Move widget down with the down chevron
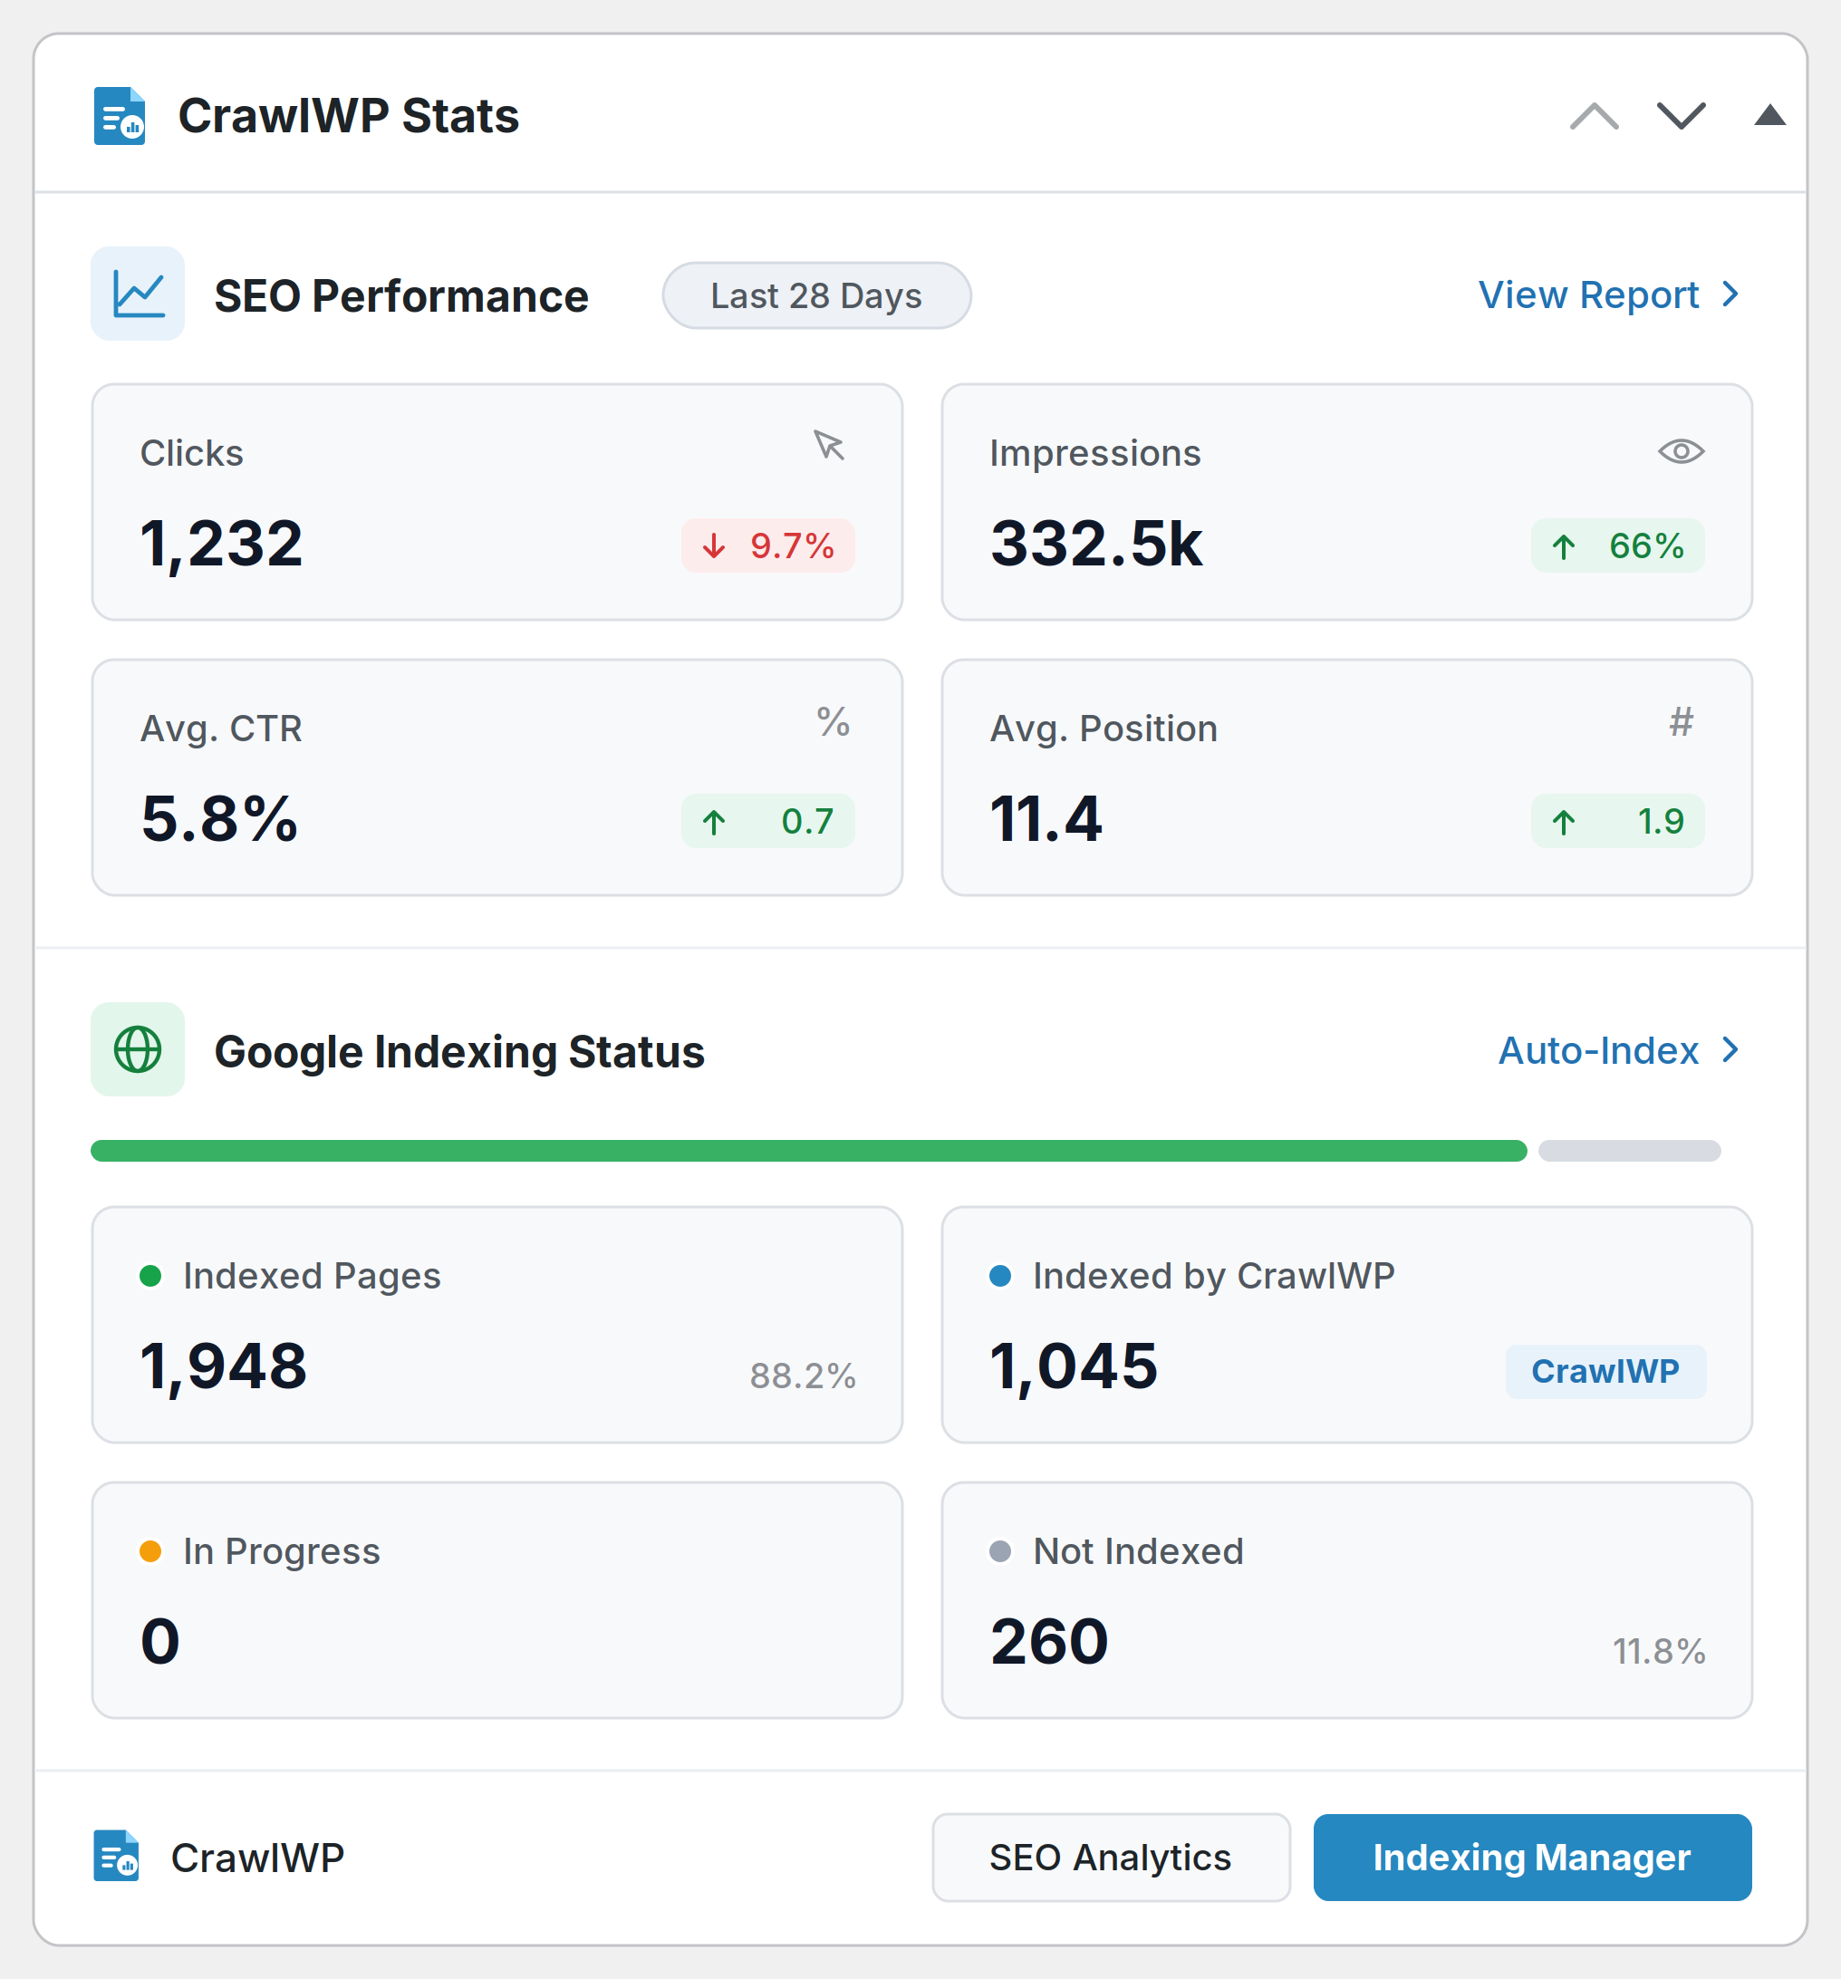Image resolution: width=1841 pixels, height=1979 pixels. 1681,115
